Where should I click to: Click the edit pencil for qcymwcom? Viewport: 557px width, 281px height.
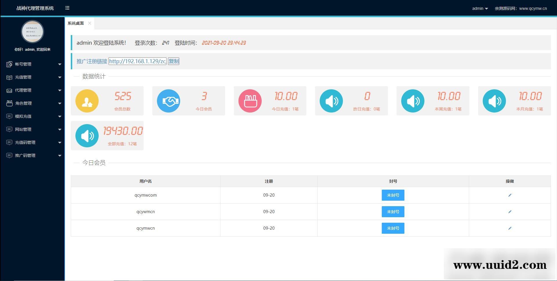tap(510, 195)
